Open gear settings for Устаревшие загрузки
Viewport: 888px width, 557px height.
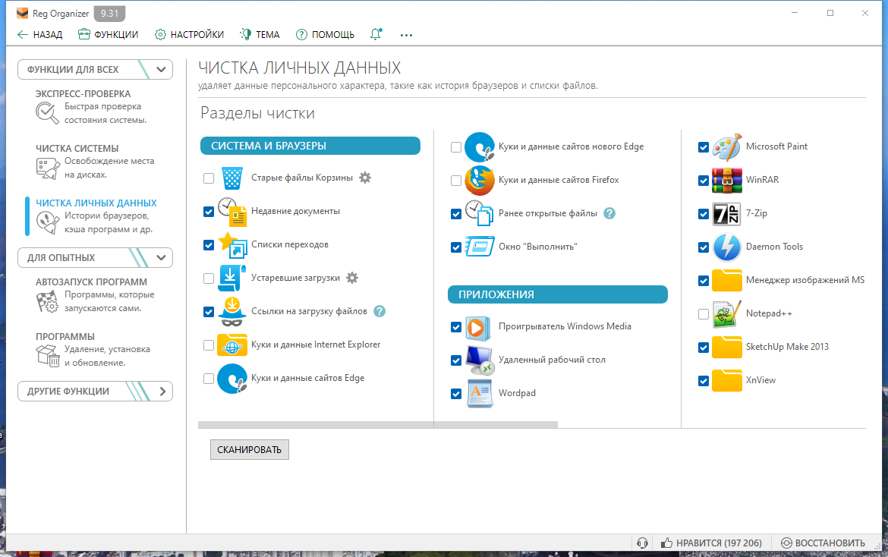352,278
